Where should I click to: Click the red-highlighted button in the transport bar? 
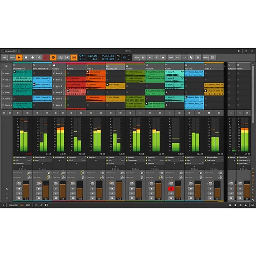(46, 57)
